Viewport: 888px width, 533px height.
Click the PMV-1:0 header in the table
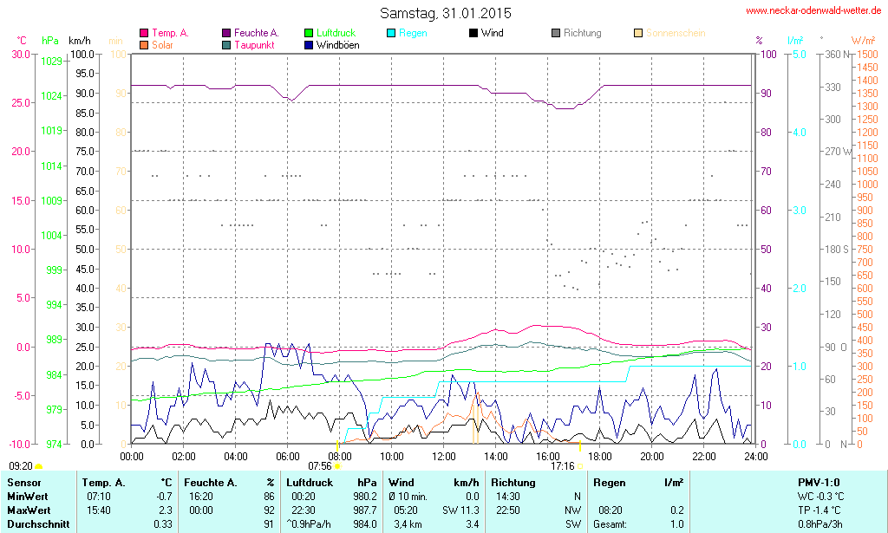(819, 482)
